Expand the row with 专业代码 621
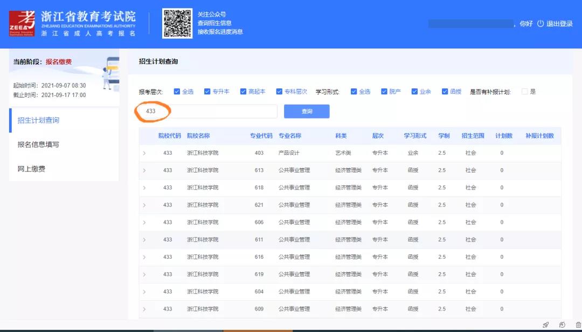 [144, 205]
